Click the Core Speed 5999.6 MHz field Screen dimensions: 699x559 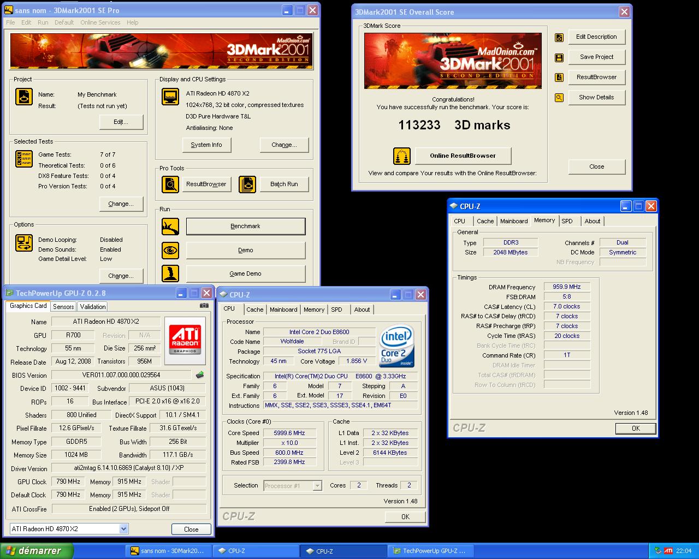(x=289, y=433)
